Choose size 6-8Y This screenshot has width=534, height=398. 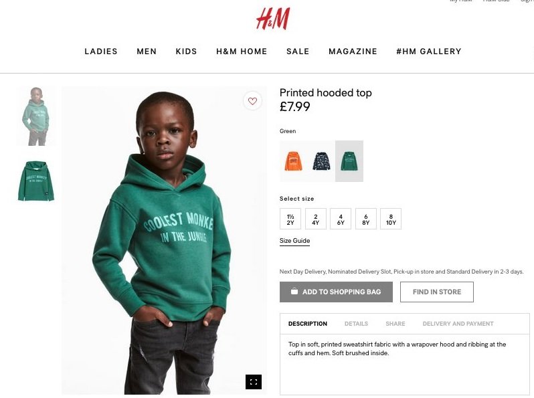point(366,219)
